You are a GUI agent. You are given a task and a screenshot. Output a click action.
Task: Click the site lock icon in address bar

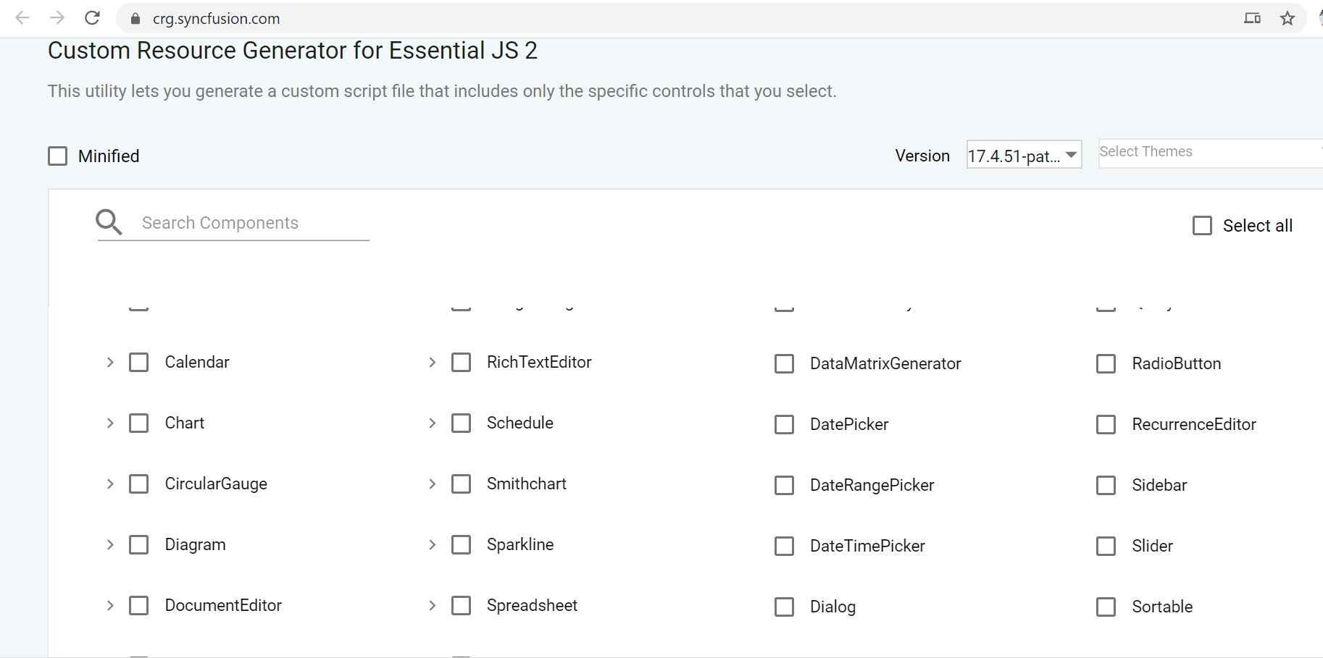click(135, 19)
